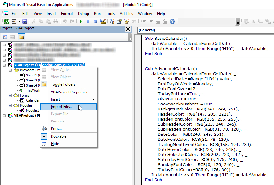This screenshot has height=185, width=274.
Task: Click the "Sub BasicCalendar()" code line
Action: click(166, 39)
